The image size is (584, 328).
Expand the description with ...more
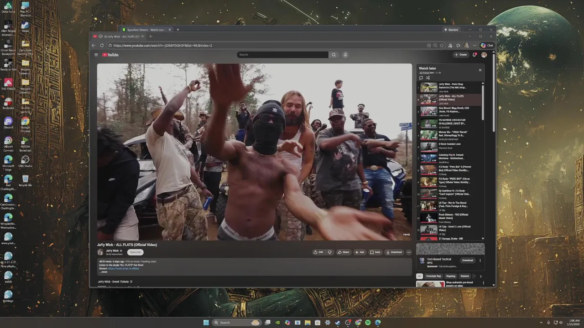(x=104, y=272)
